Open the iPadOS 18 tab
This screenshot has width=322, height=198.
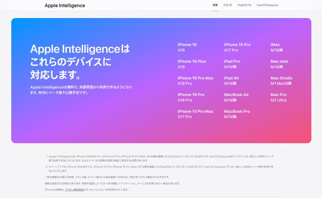point(244,5)
